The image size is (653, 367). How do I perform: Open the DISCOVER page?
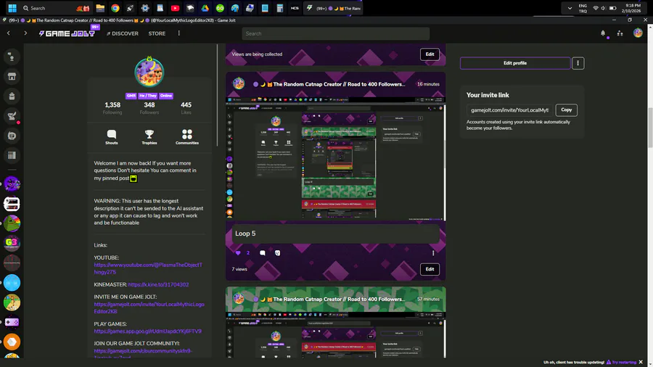click(123, 33)
